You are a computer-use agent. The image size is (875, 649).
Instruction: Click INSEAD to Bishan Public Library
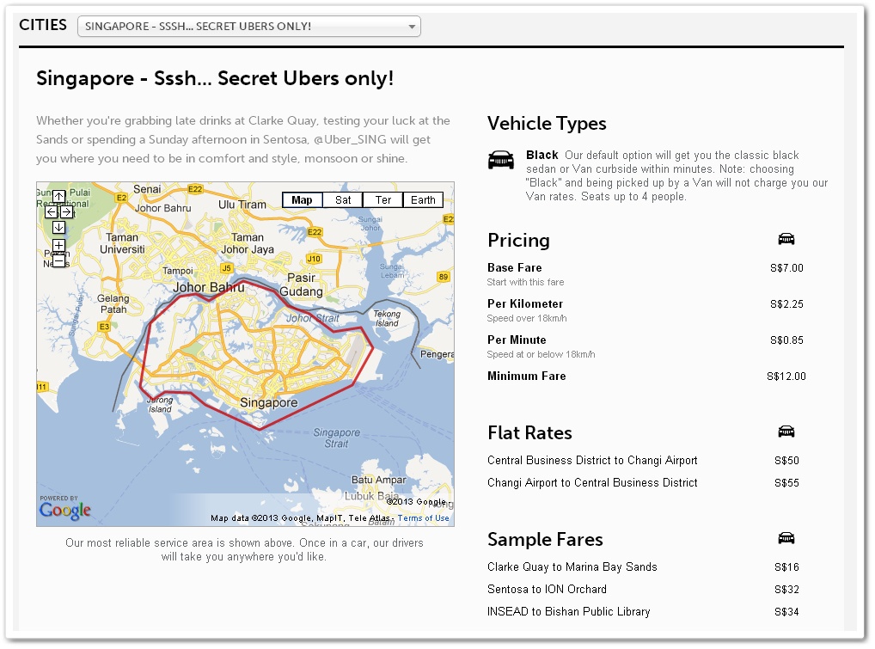pyautogui.click(x=569, y=612)
